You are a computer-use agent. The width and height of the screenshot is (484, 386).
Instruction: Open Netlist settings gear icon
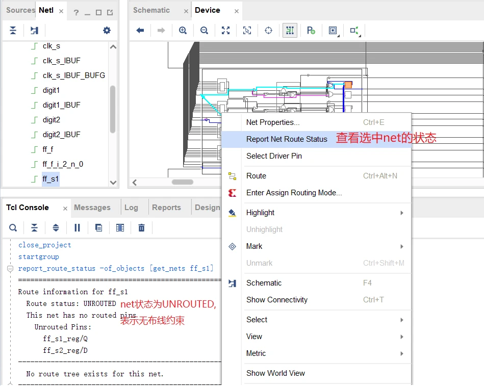(107, 30)
